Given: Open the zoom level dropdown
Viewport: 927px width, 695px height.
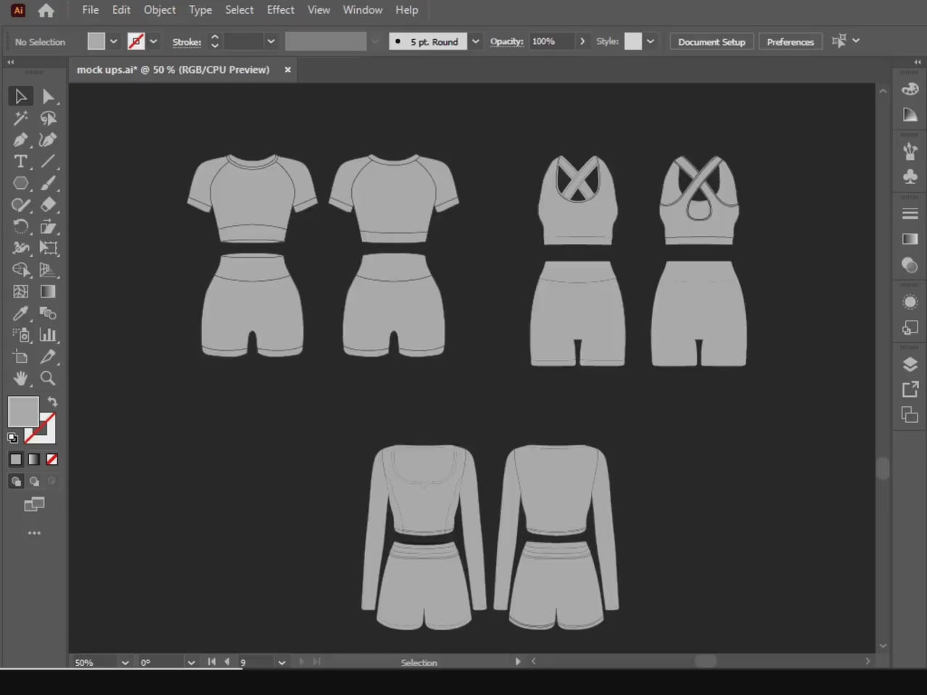Looking at the screenshot, I should click(x=125, y=662).
